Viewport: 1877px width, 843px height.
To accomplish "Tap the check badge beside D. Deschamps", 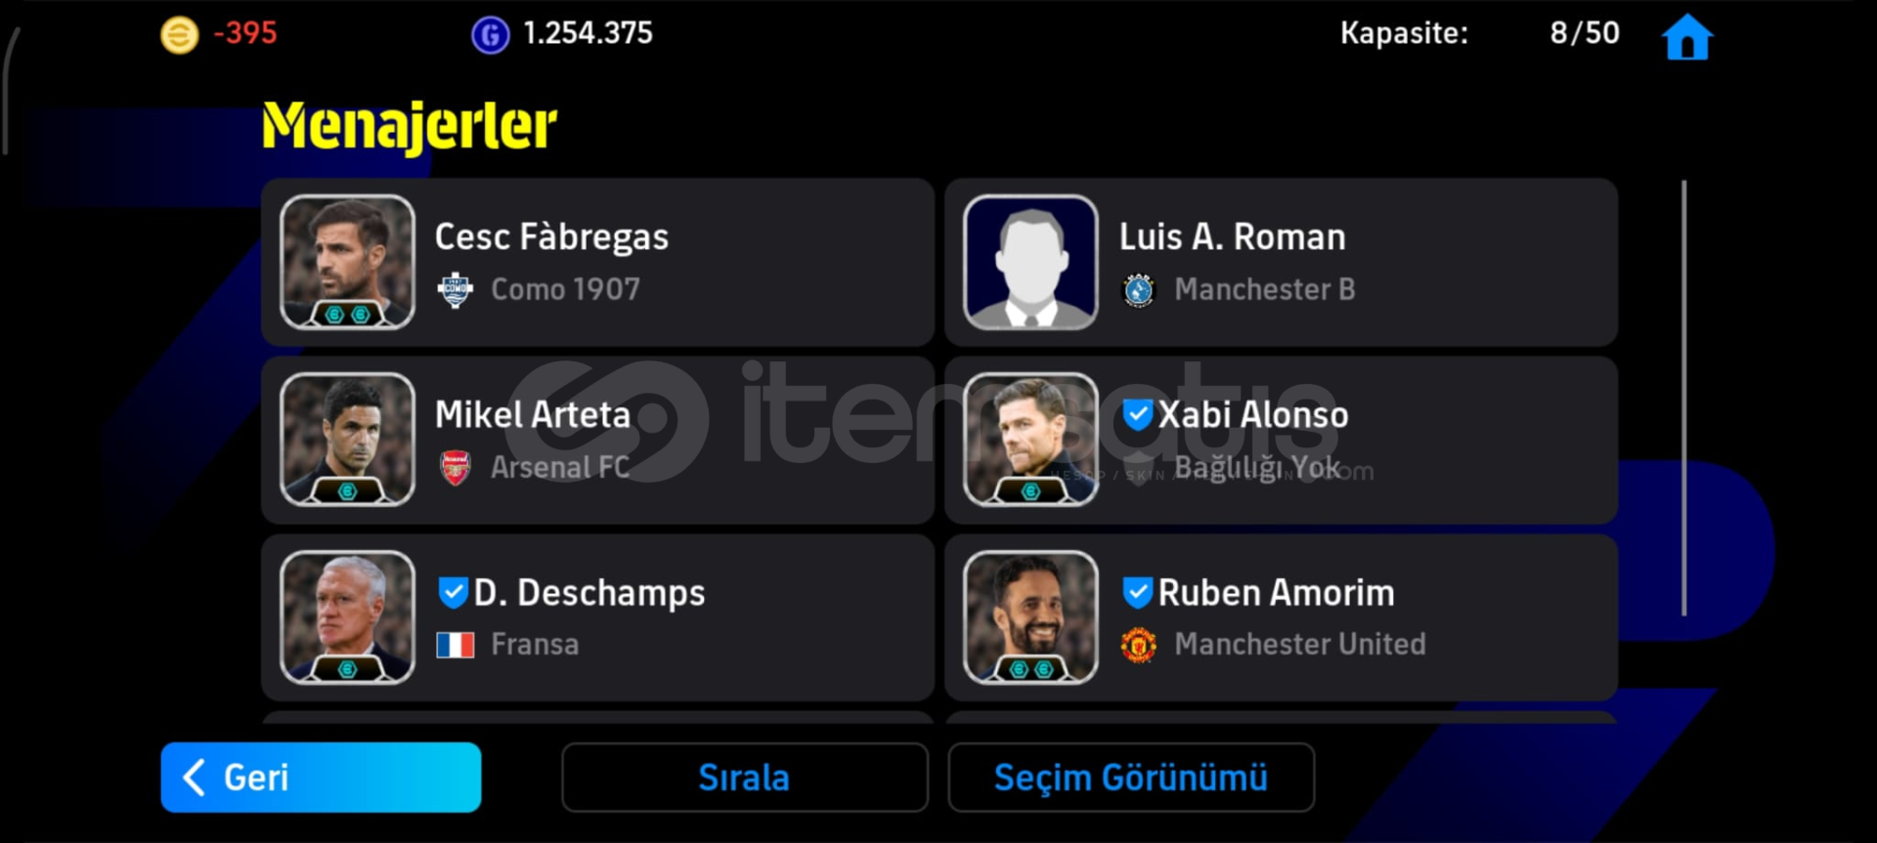I will 453,592.
